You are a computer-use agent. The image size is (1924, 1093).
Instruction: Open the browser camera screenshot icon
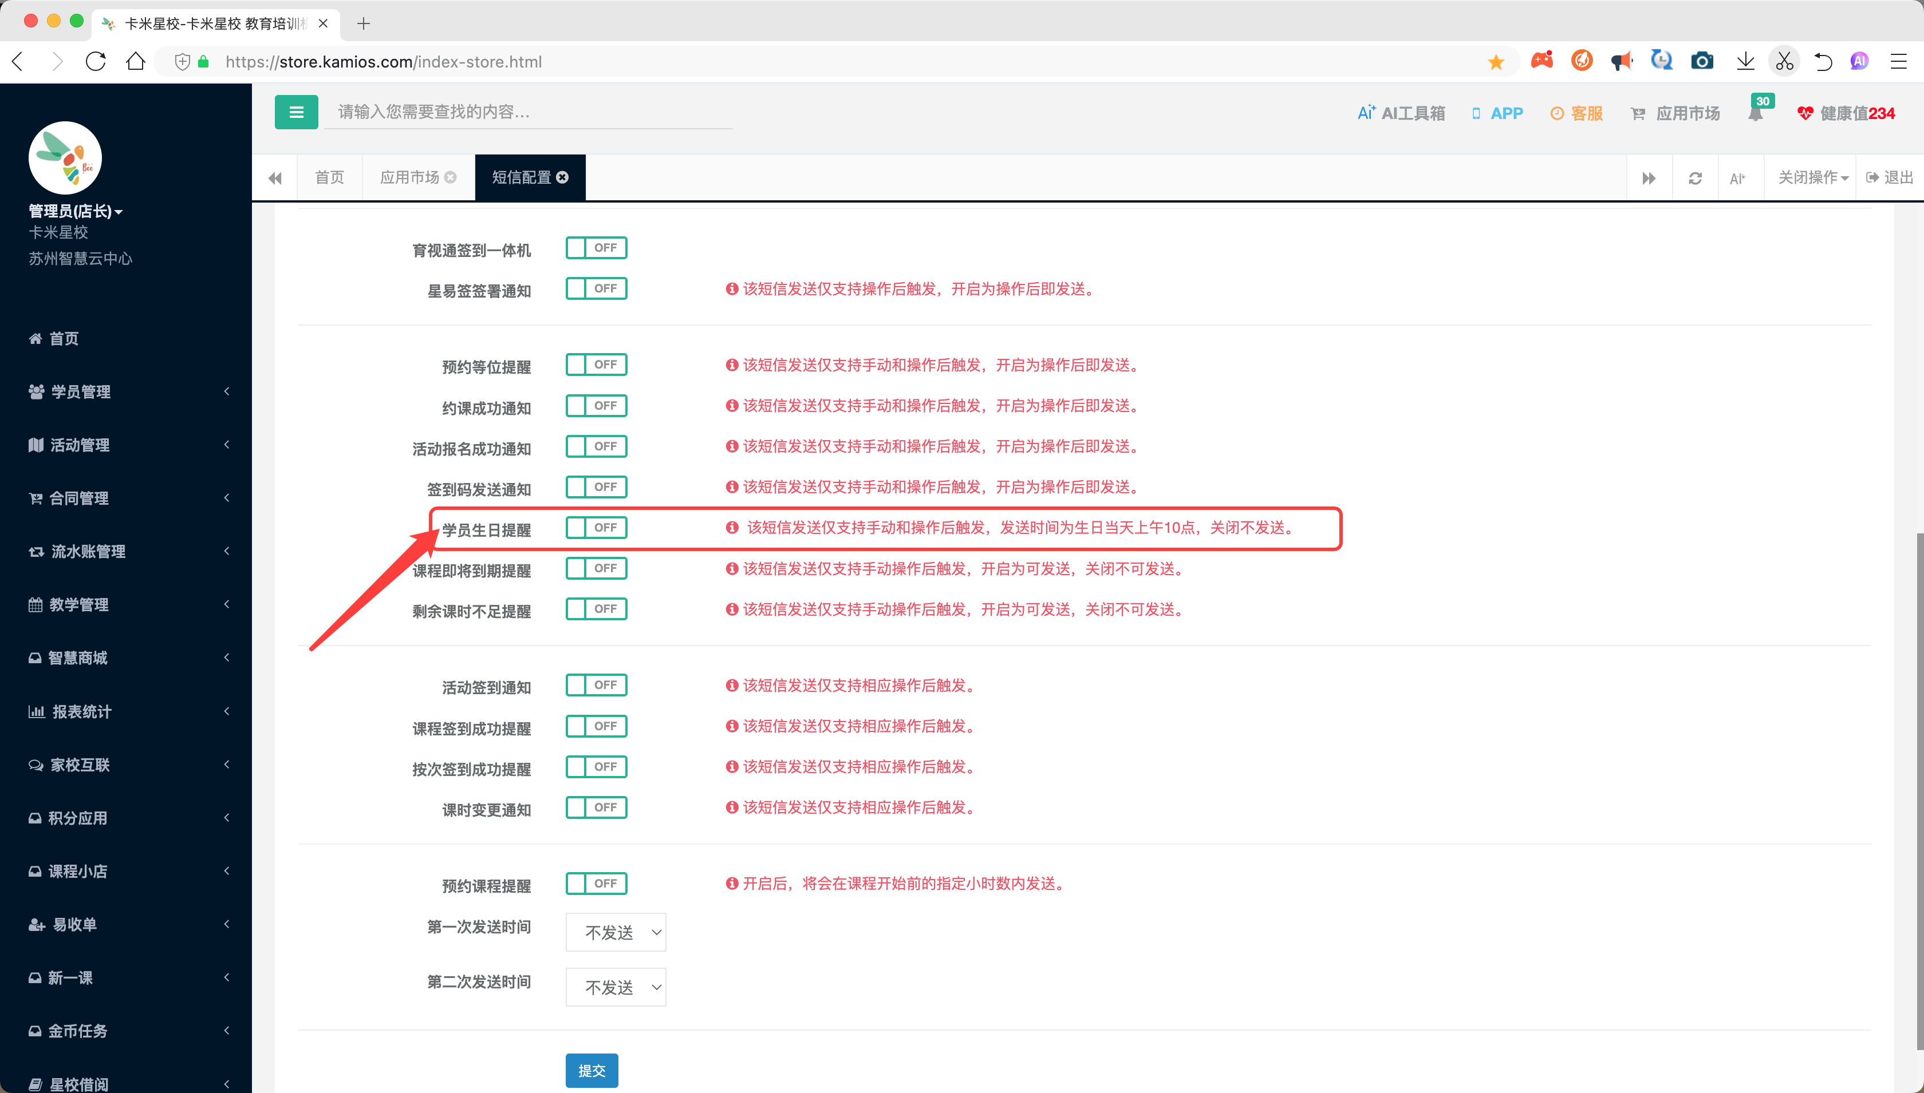1702,62
